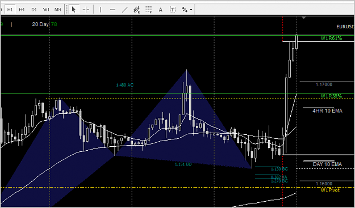Click the 0.382 XA ratio label
Screen dimensions: 355x208
point(279,177)
